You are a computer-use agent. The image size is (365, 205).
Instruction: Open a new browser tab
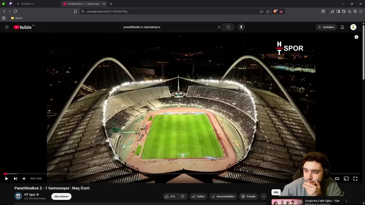tap(111, 4)
